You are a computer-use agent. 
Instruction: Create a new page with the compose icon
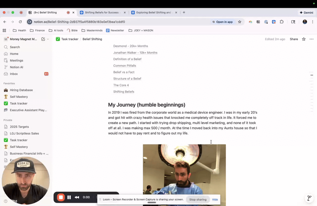(x=43, y=39)
